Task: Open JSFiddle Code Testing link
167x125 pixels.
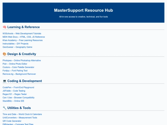Action: tap(14, 91)
